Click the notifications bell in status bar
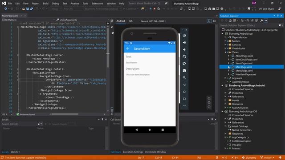Image resolution: width=285 pixels, height=160 pixels. tap(280, 157)
